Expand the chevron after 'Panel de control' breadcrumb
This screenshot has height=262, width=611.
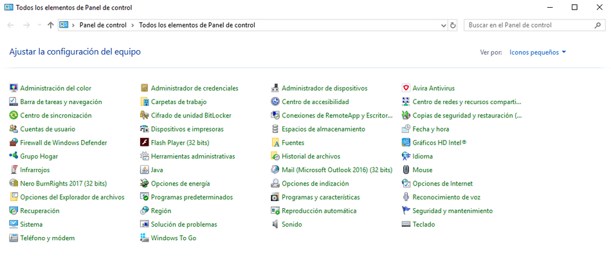[132, 25]
